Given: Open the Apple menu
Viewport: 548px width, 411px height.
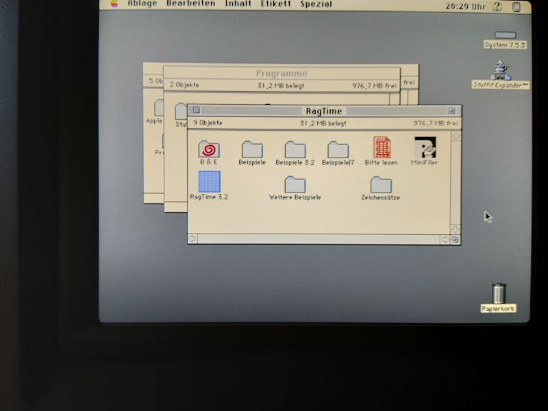Looking at the screenshot, I should coord(114,4).
